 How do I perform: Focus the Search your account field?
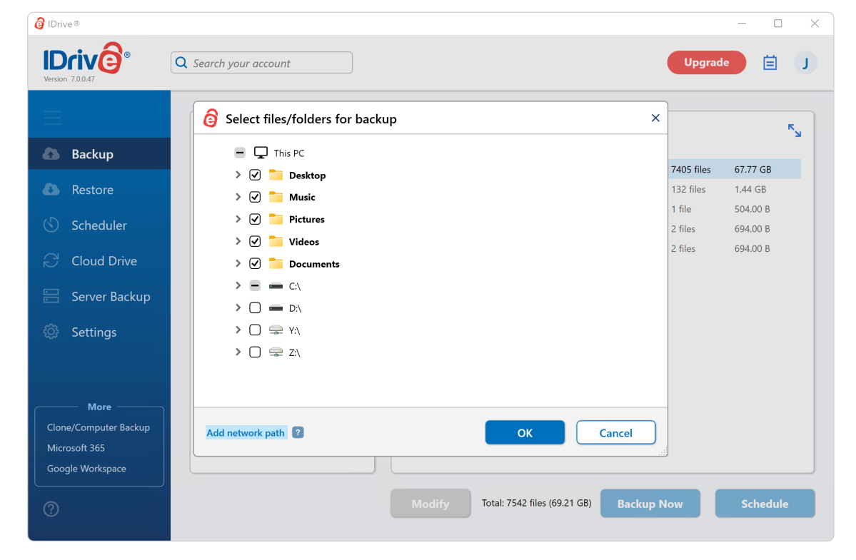261,63
